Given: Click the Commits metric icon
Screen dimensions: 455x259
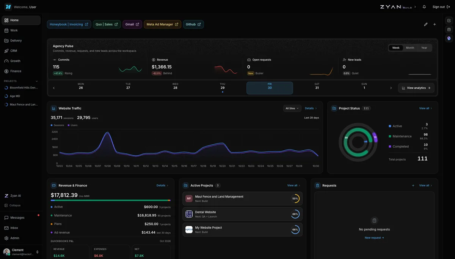Looking at the screenshot, I should point(55,60).
